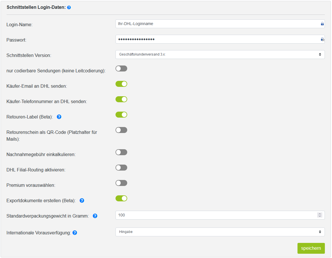This screenshot has width=332, height=258.
Task: Open help for Standardverpackungsgewicht in Gramm
Action: pos(95,216)
